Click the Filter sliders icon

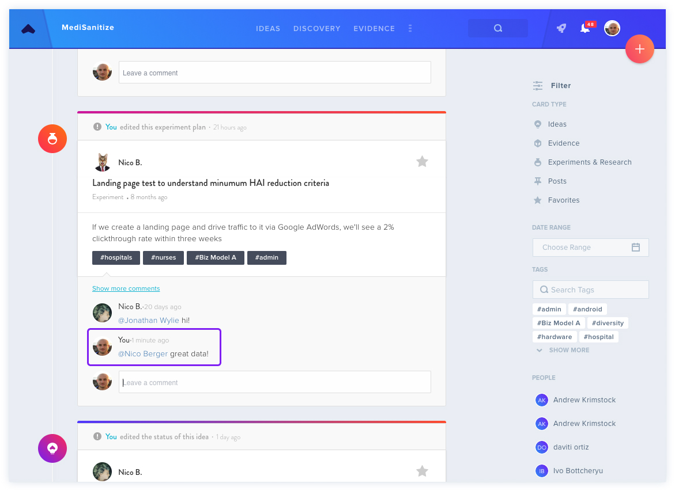(x=538, y=86)
